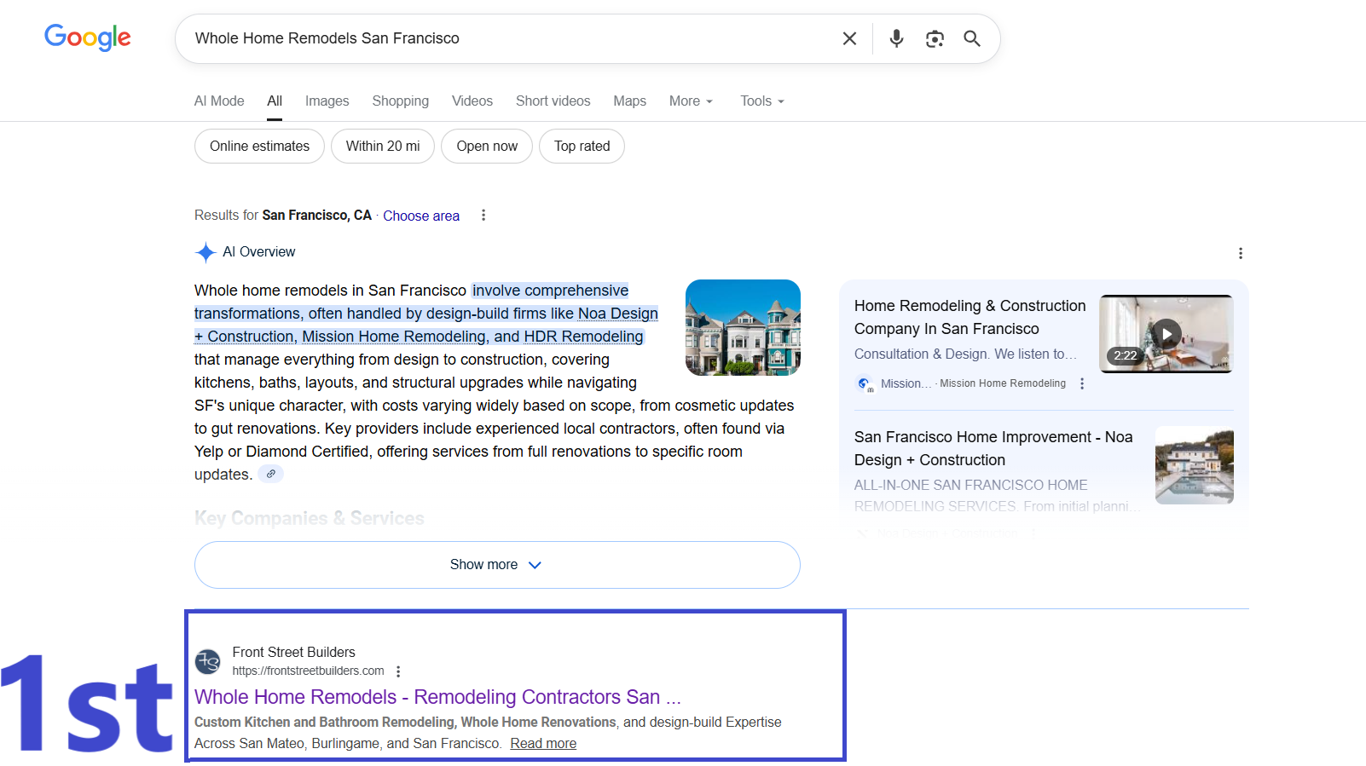Open Whole Home Remodels result title

point(437,697)
